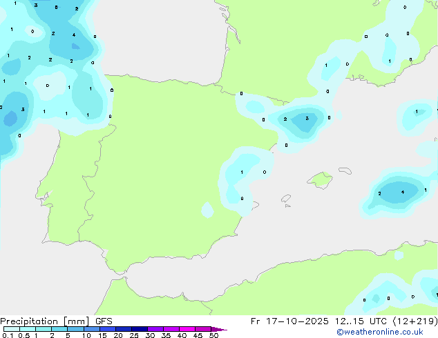
Task: Open the weatheronline.co.uk copyright link
Action: 380,332
